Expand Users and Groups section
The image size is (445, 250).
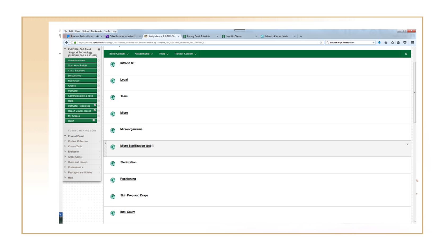tap(78, 162)
